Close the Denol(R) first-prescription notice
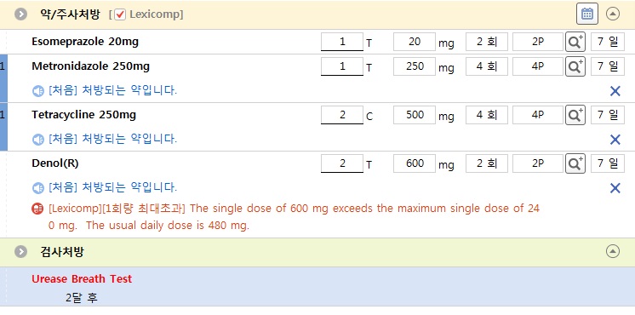635x315 pixels. pos(615,188)
